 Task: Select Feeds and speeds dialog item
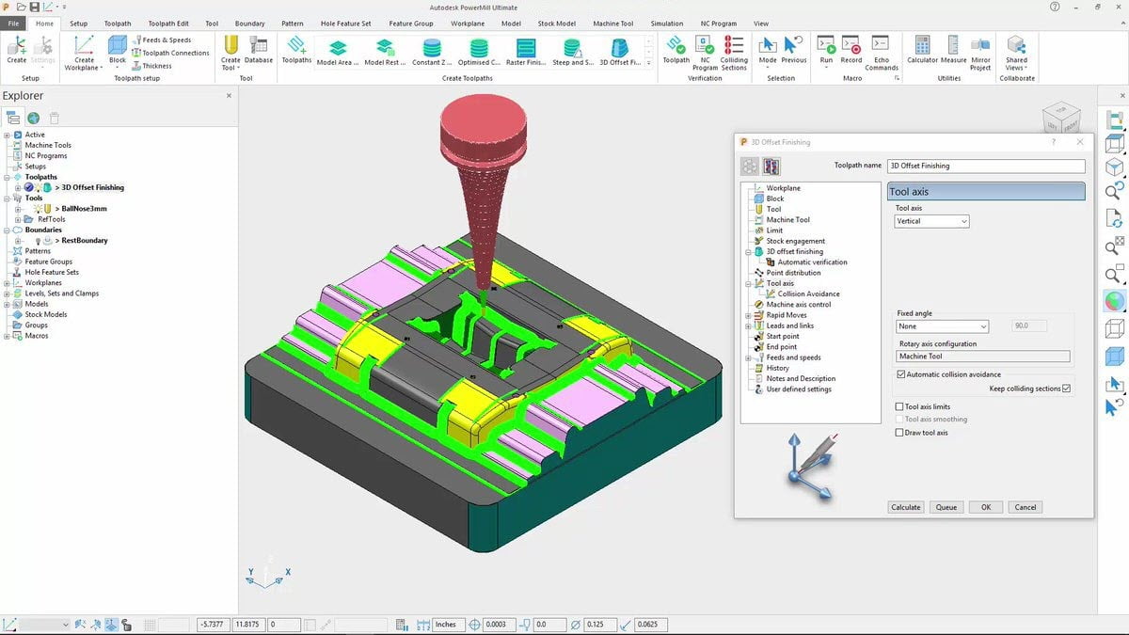pos(793,357)
